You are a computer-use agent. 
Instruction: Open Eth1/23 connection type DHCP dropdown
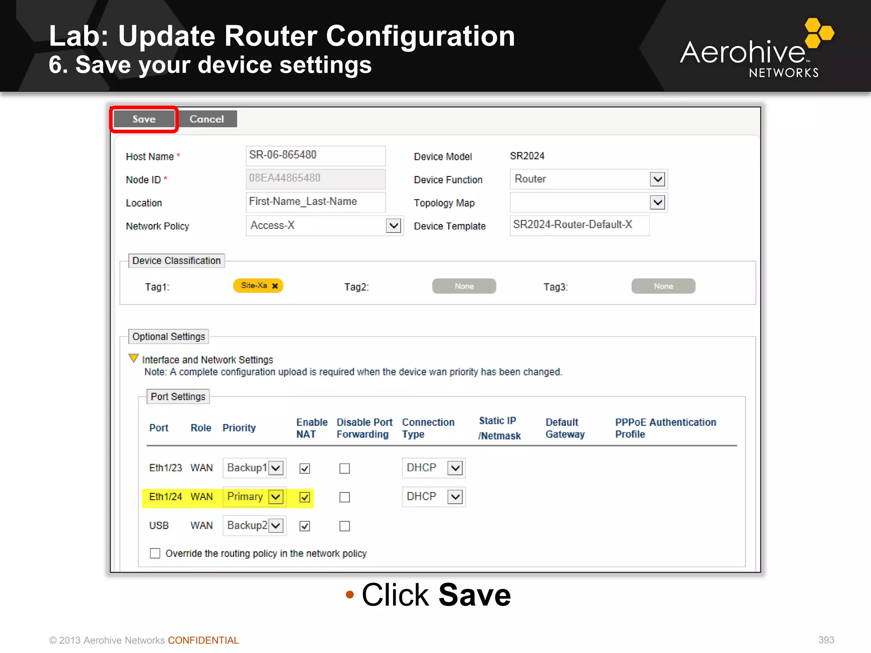click(434, 468)
